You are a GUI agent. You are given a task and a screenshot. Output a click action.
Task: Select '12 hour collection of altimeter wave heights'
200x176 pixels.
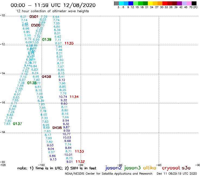pos(52,11)
